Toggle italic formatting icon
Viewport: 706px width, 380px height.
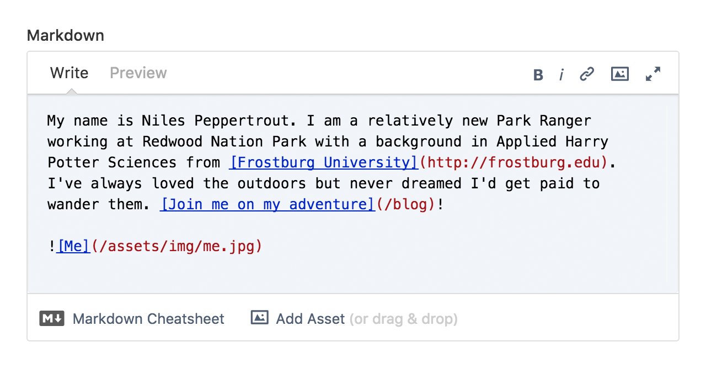click(561, 74)
